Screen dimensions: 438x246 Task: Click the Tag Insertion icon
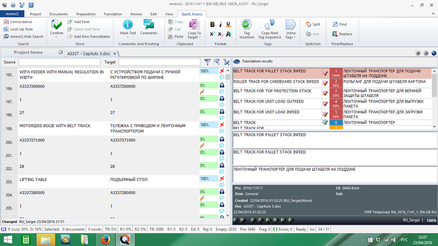tap(246, 25)
